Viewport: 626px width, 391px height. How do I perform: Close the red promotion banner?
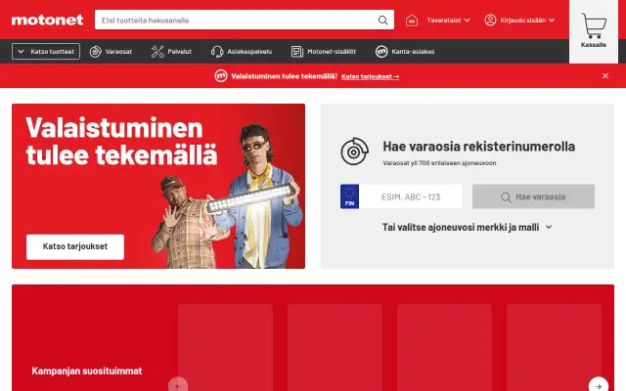[605, 76]
